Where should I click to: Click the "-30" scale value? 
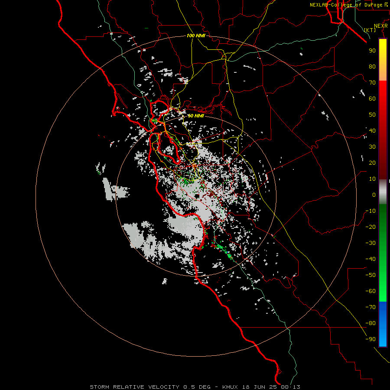(x=370, y=243)
